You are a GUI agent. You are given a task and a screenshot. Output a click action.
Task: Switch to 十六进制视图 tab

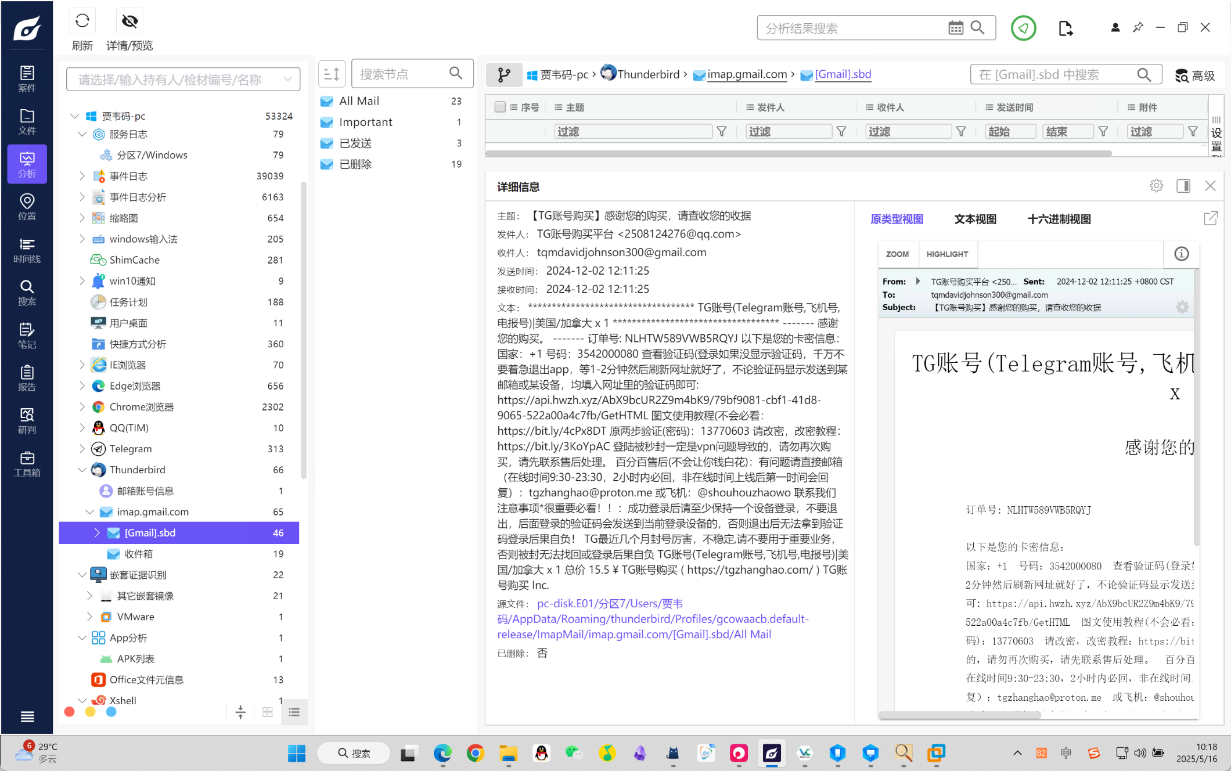pyautogui.click(x=1059, y=219)
